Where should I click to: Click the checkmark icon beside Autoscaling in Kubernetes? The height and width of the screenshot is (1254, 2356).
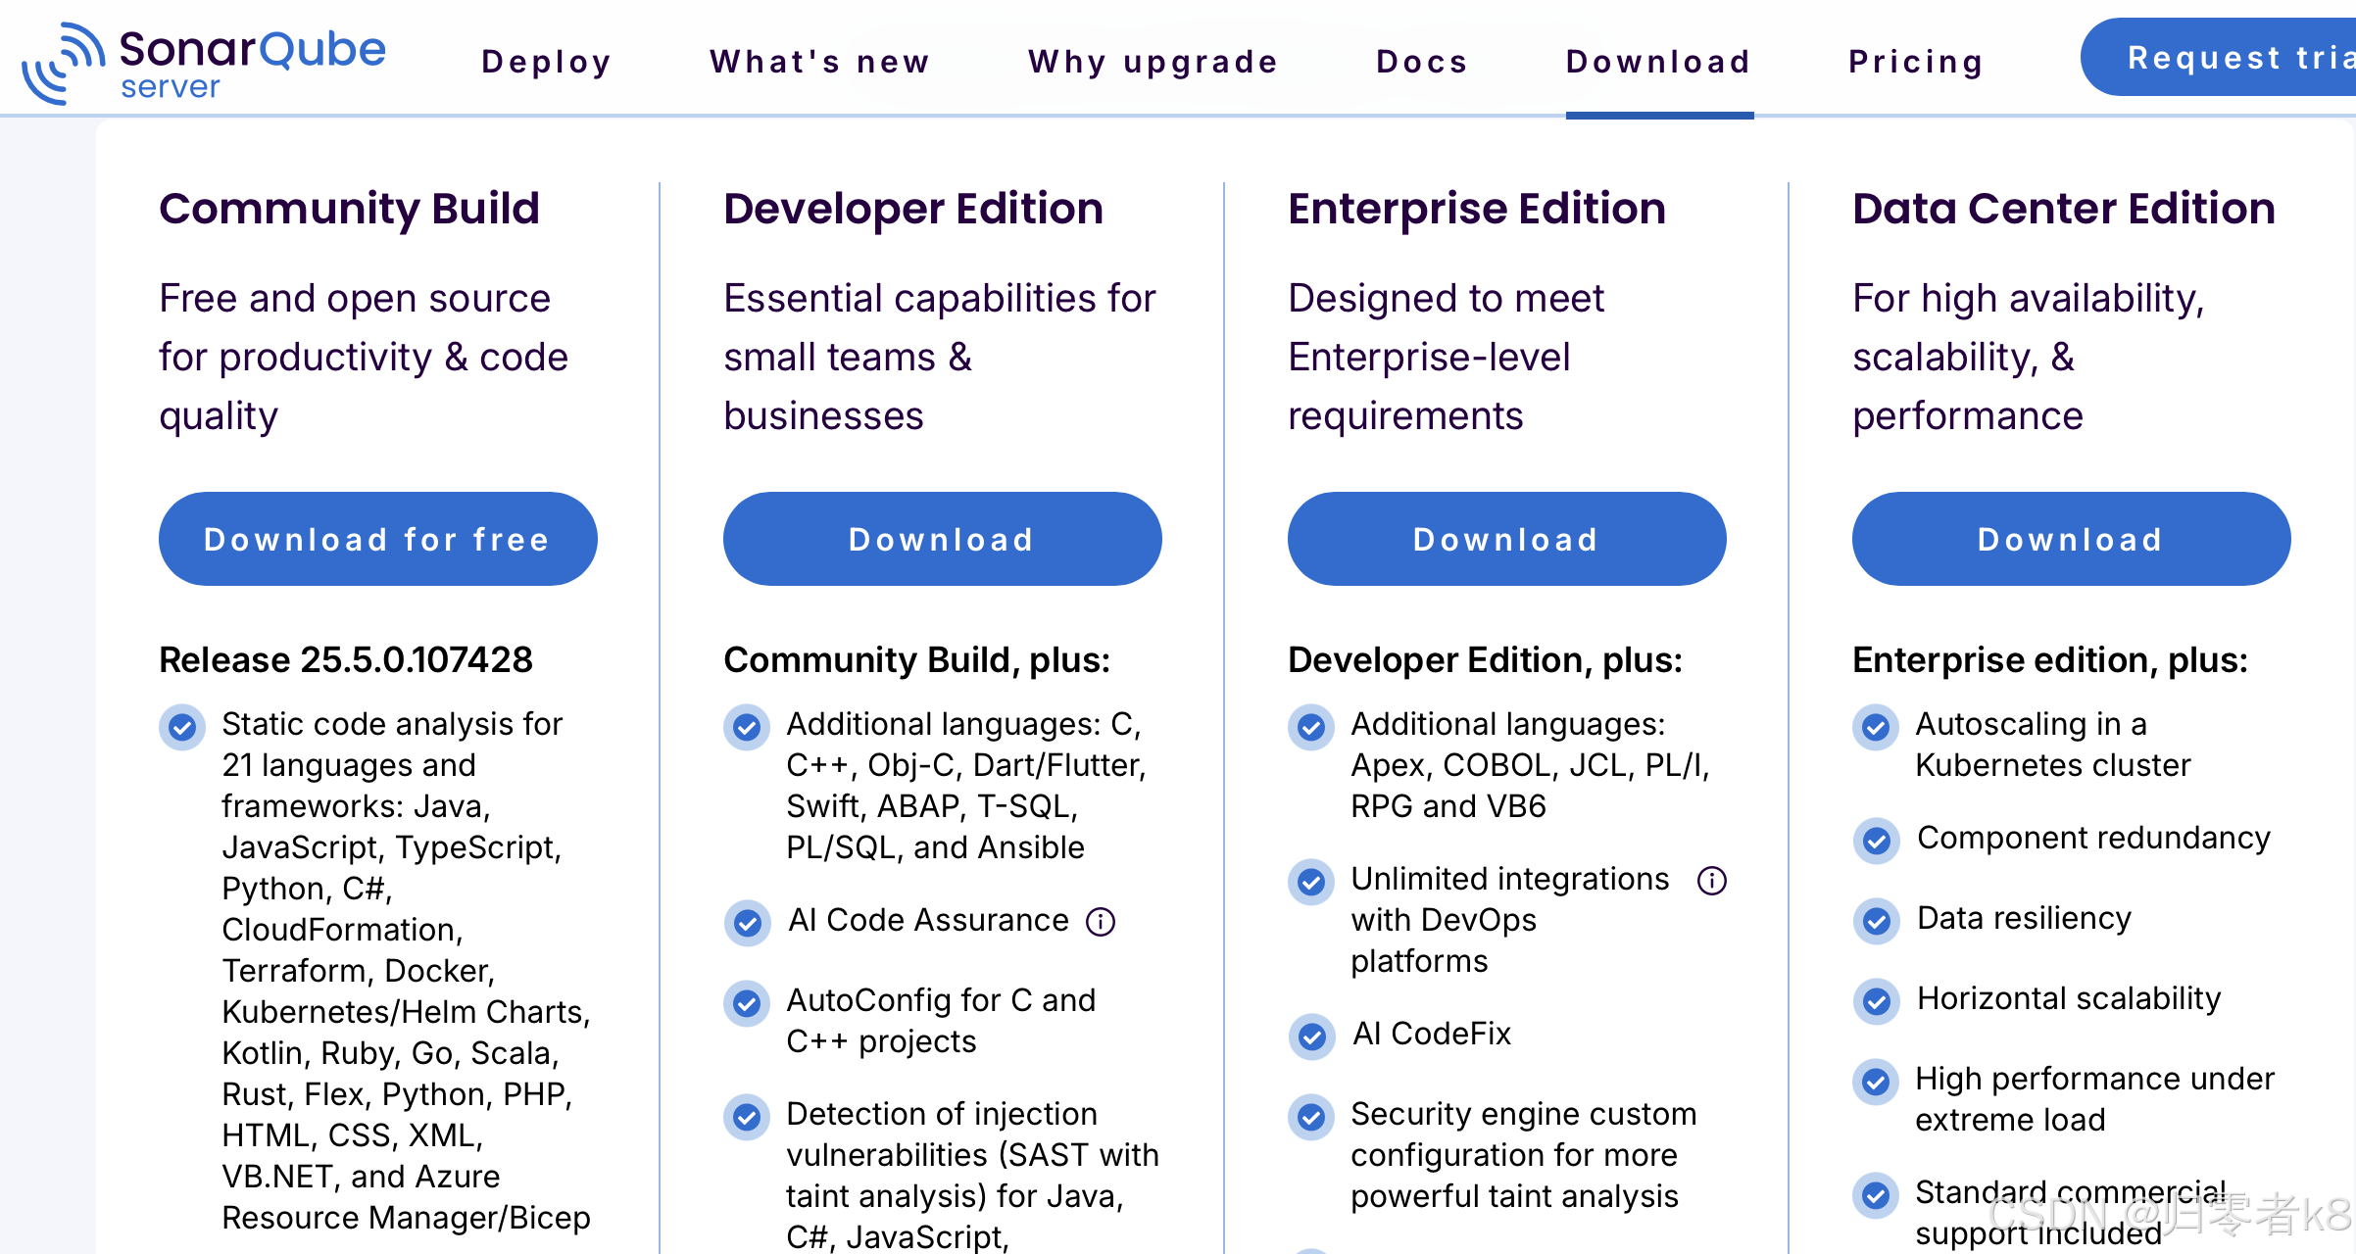tap(1875, 728)
